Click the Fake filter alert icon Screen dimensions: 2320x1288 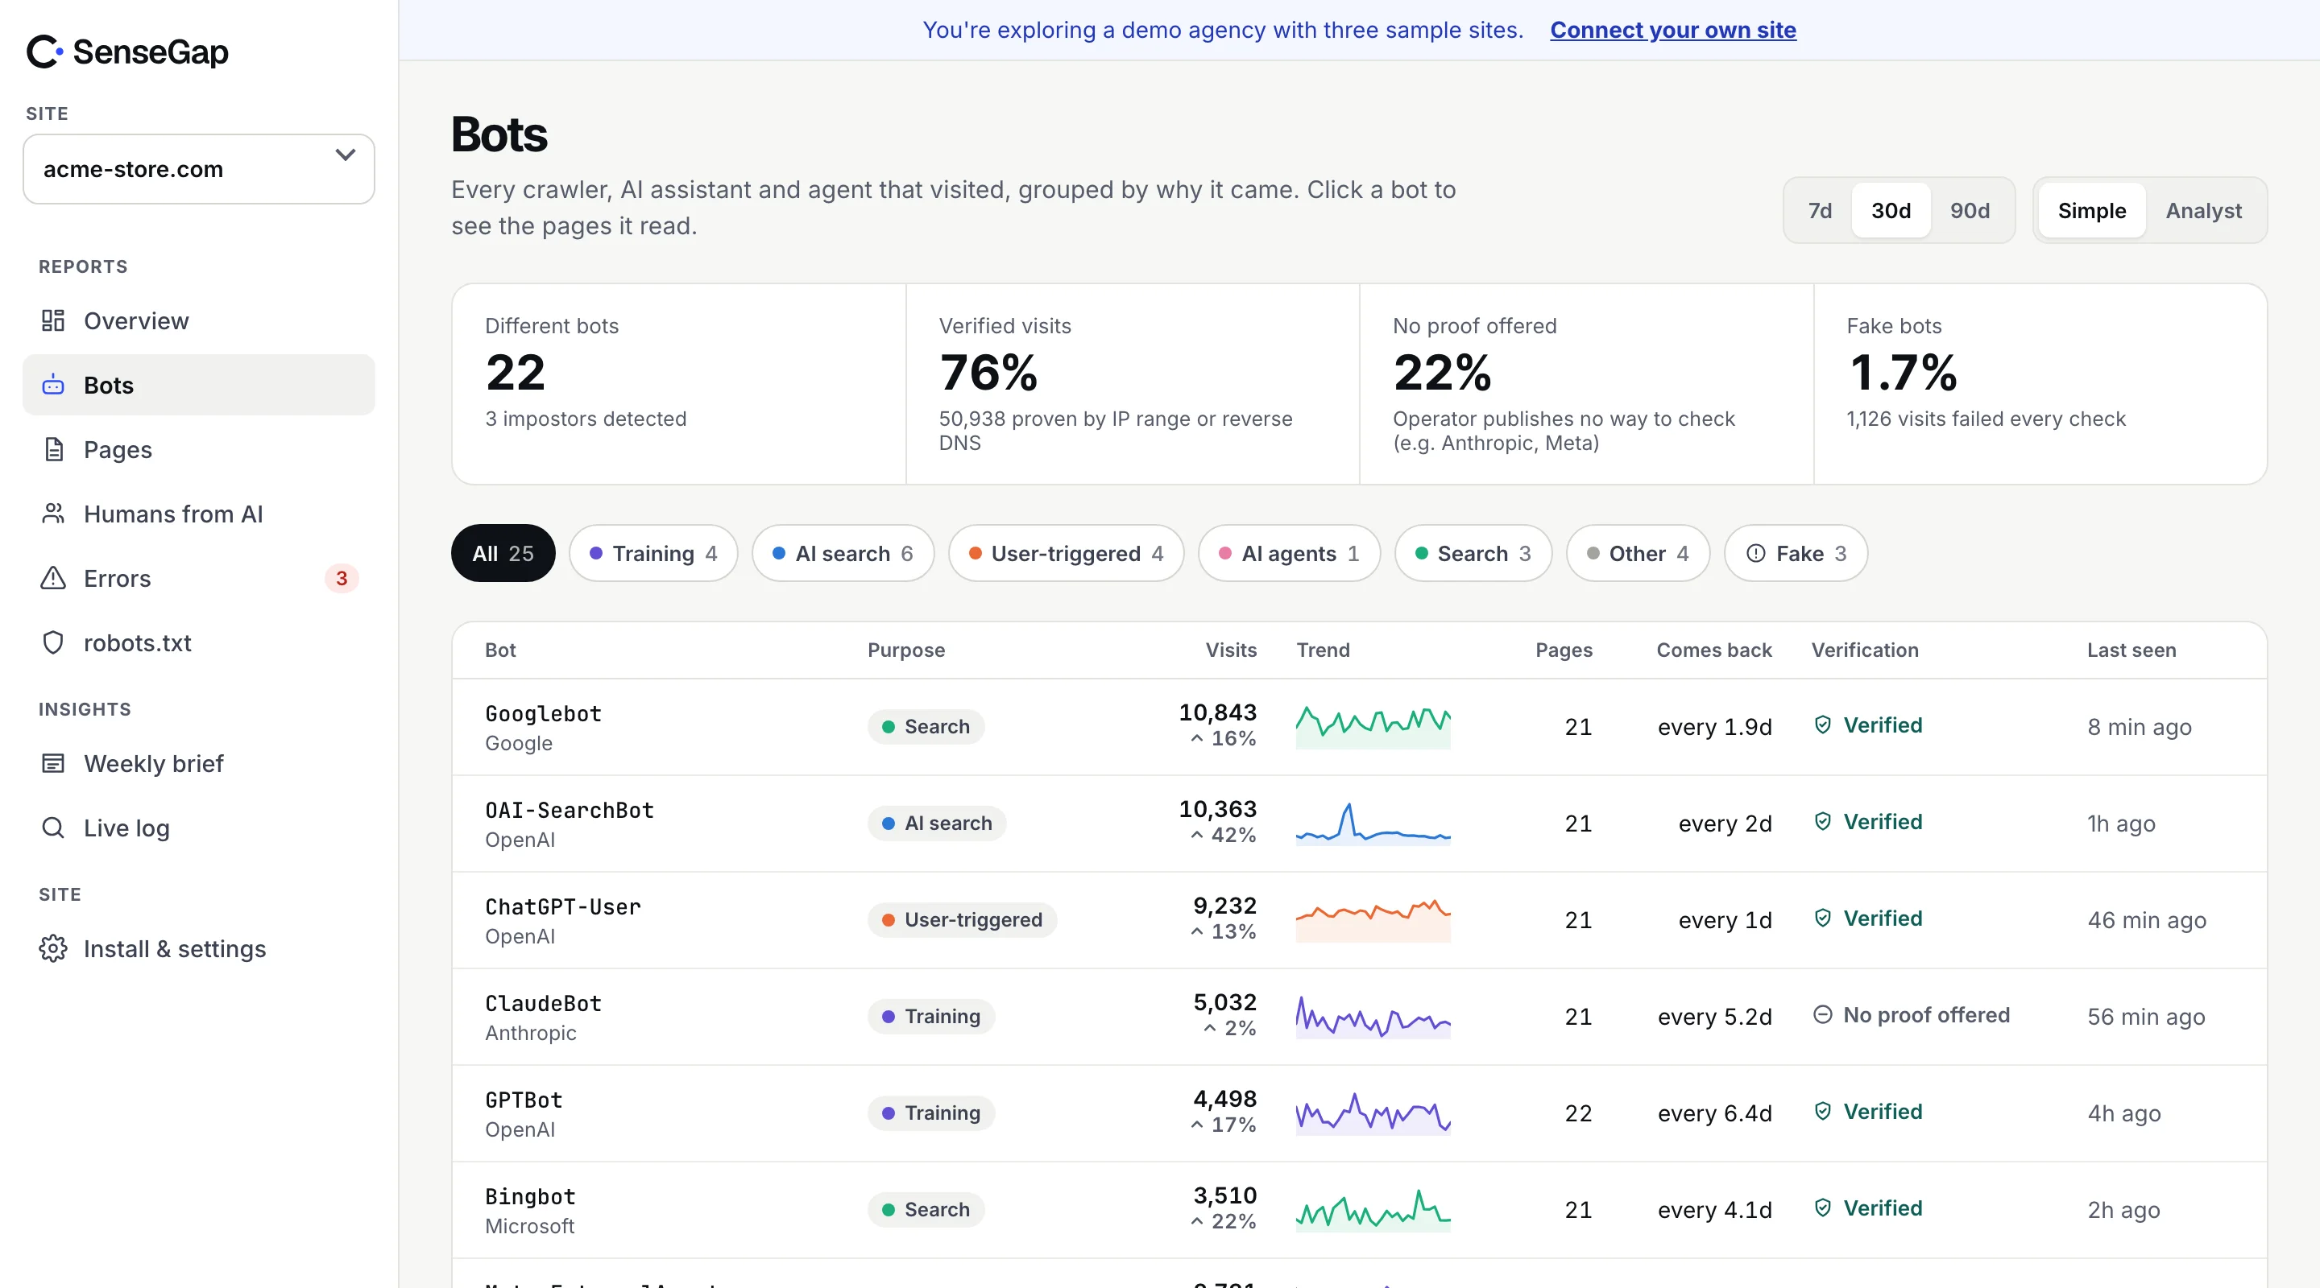coord(1756,554)
